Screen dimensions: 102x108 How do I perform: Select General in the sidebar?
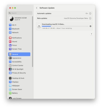19,54
